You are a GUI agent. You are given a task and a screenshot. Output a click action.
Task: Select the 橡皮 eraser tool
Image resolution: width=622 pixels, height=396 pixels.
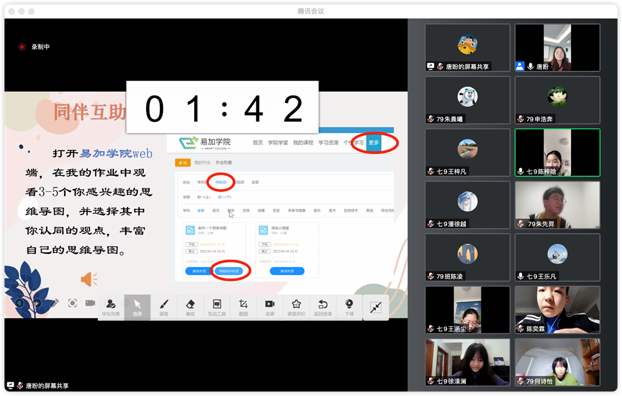[x=190, y=307]
